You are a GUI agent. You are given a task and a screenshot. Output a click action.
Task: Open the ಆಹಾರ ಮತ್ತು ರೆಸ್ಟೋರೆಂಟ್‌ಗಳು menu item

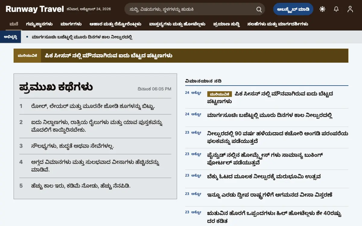[x=115, y=24]
